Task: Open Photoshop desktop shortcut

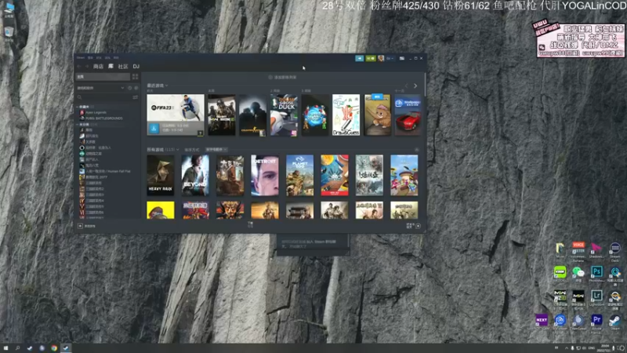Action: point(596,274)
